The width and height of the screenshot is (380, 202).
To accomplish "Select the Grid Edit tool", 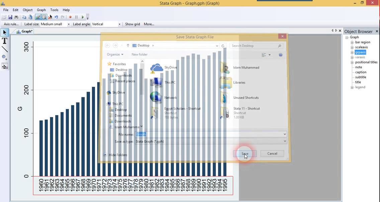I will click(x=5, y=66).
